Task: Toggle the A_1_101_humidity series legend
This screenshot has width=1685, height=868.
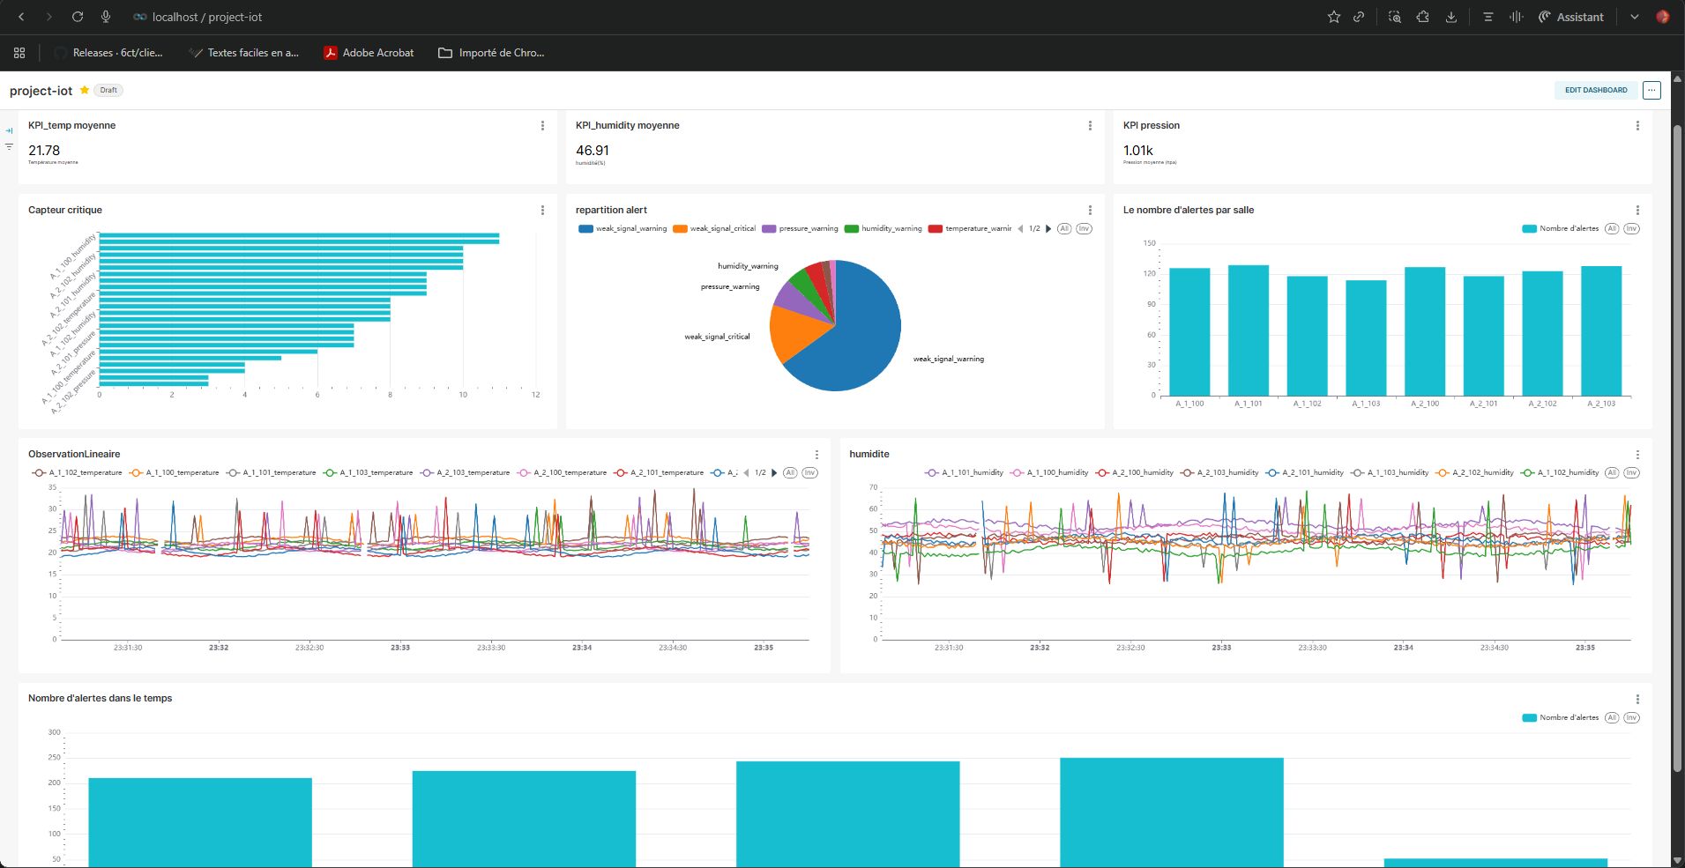Action: coord(964,473)
